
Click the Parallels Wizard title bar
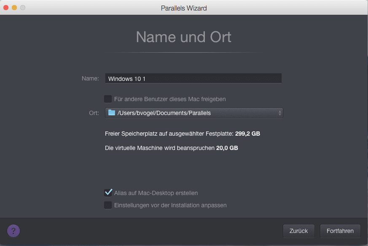[x=184, y=8]
